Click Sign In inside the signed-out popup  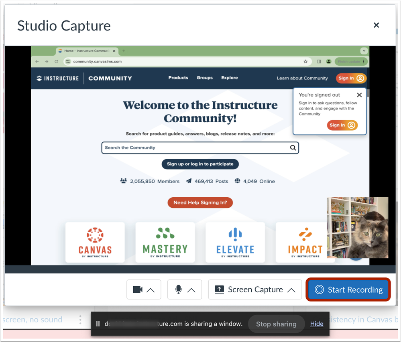pos(342,125)
